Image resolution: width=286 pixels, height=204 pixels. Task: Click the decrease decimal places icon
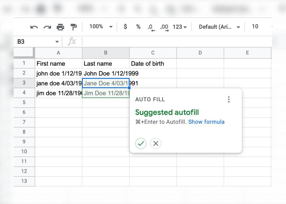(x=151, y=27)
